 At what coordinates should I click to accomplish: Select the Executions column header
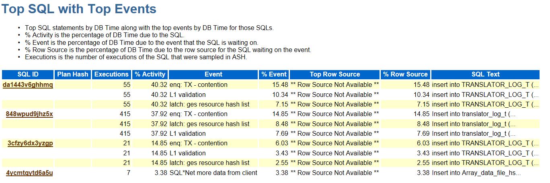click(111, 74)
